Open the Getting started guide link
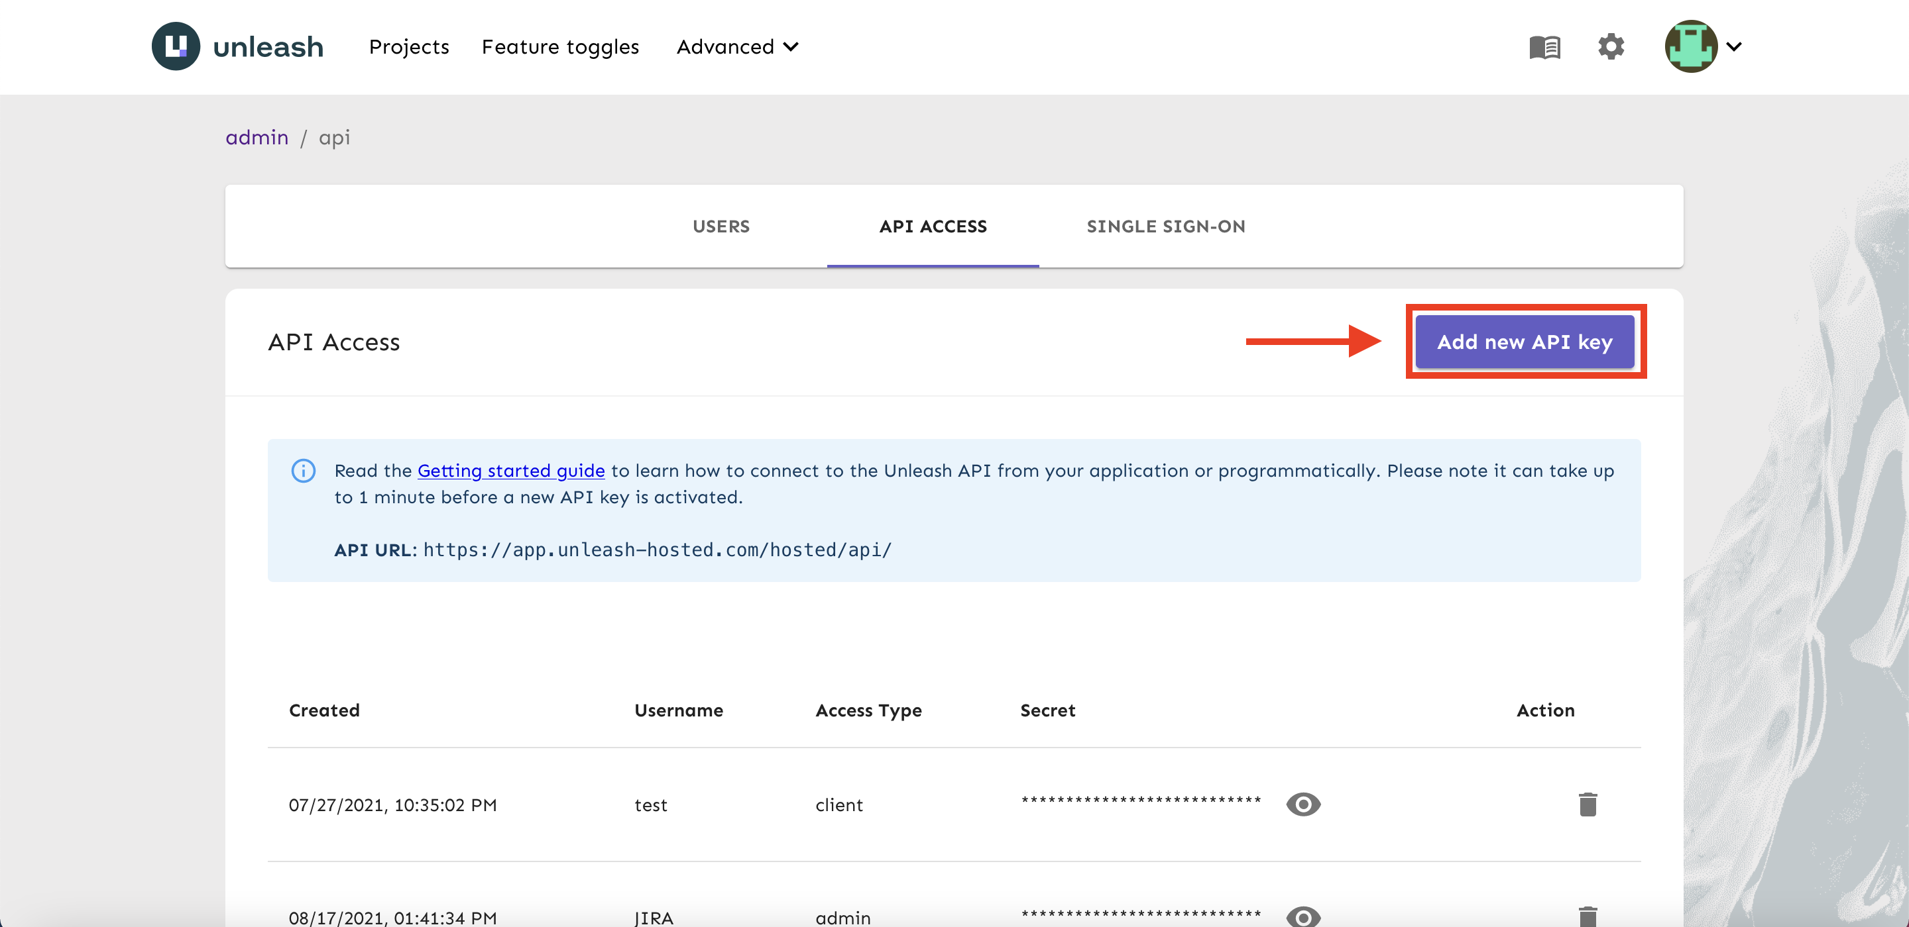1909x927 pixels. click(x=510, y=471)
